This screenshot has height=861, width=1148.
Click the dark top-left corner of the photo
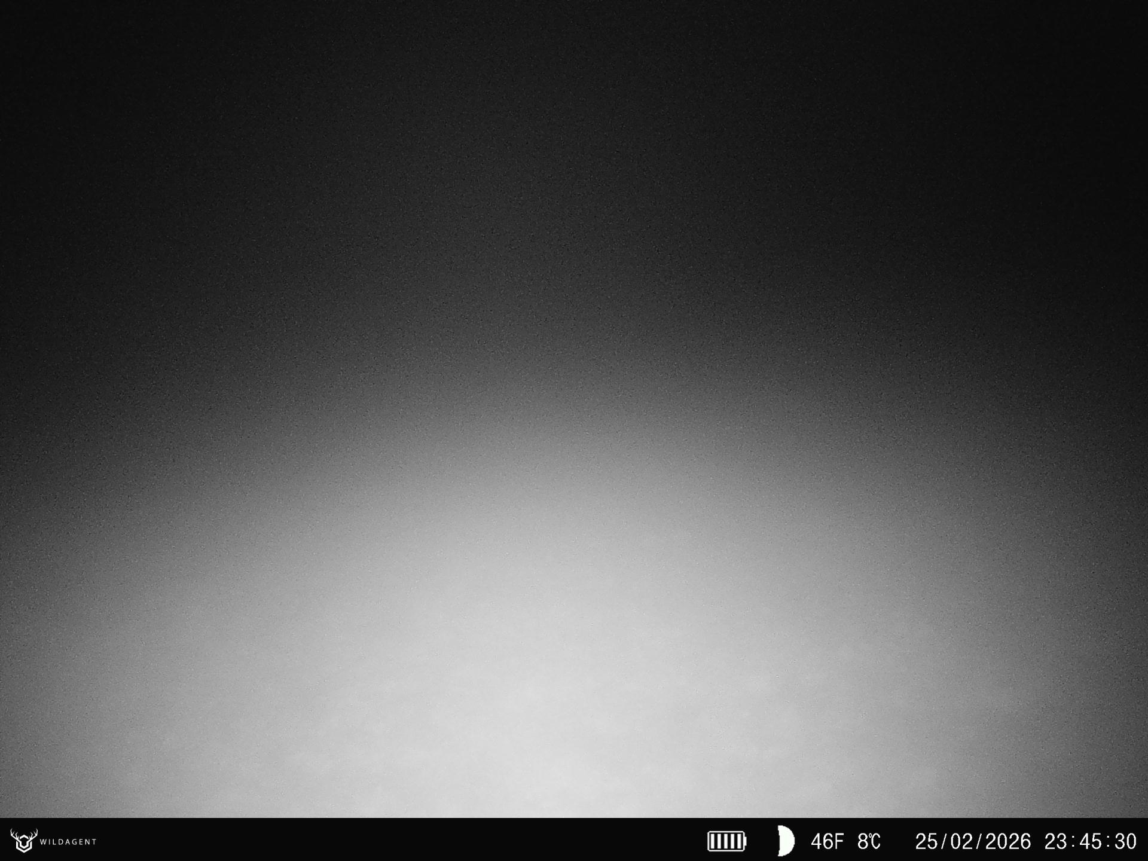pos(24,24)
